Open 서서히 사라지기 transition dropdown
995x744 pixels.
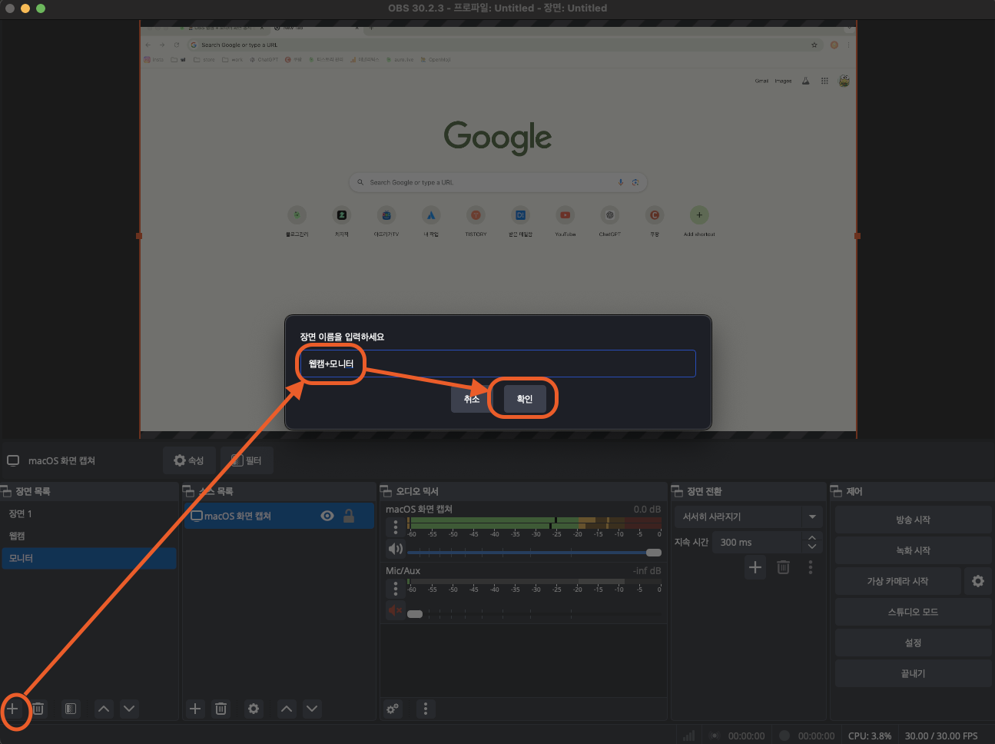(x=748, y=516)
